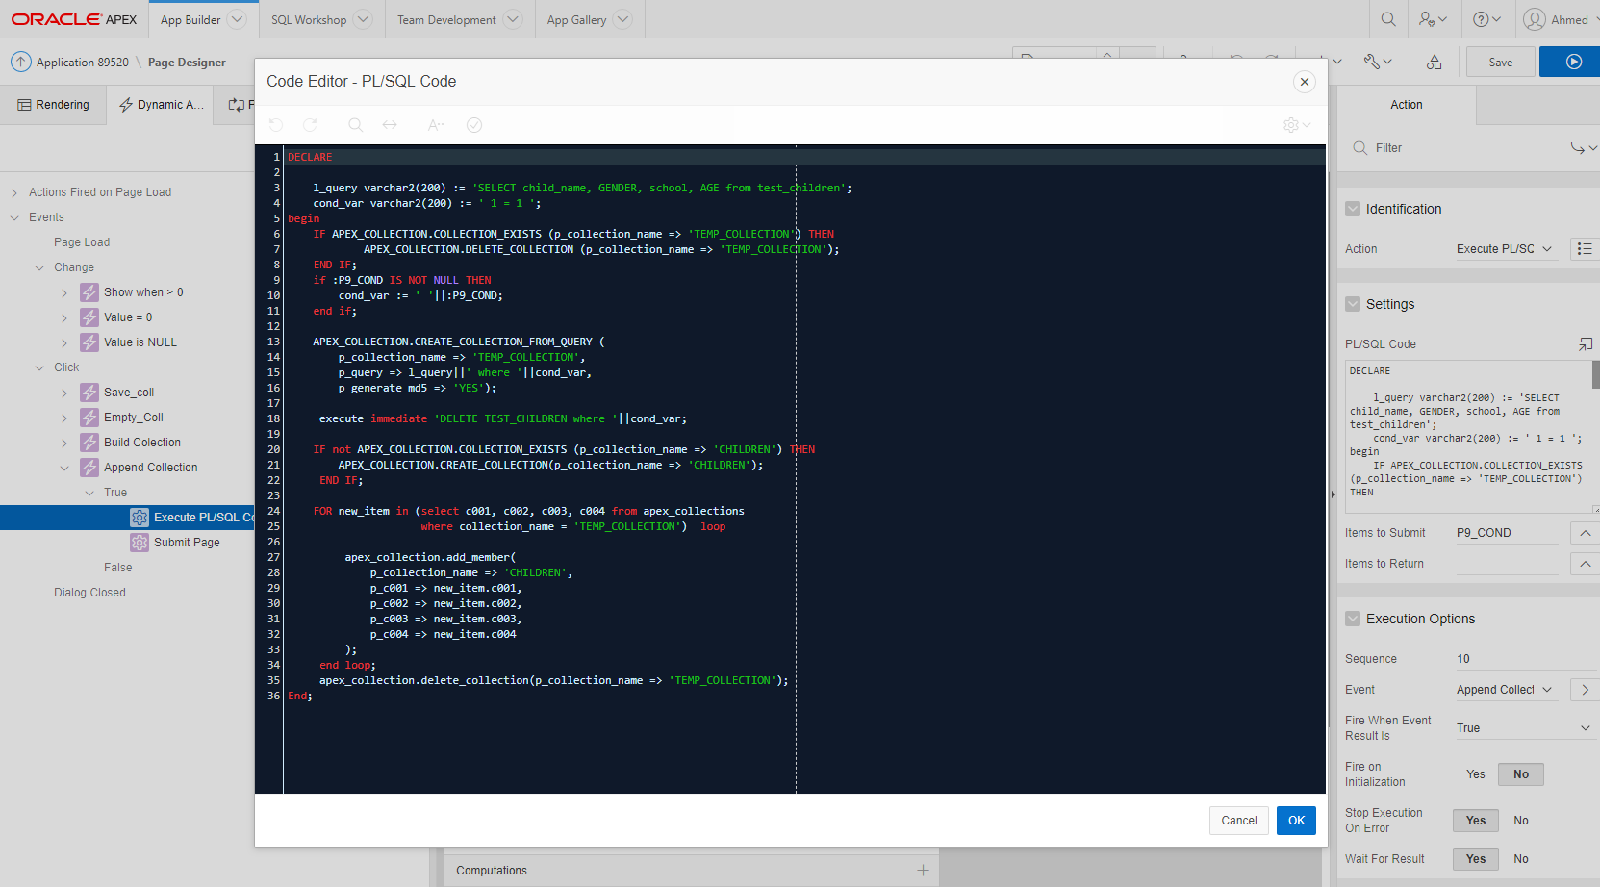Switch to the Dynamic Actions tab
This screenshot has width=1600, height=887.
(x=161, y=105)
